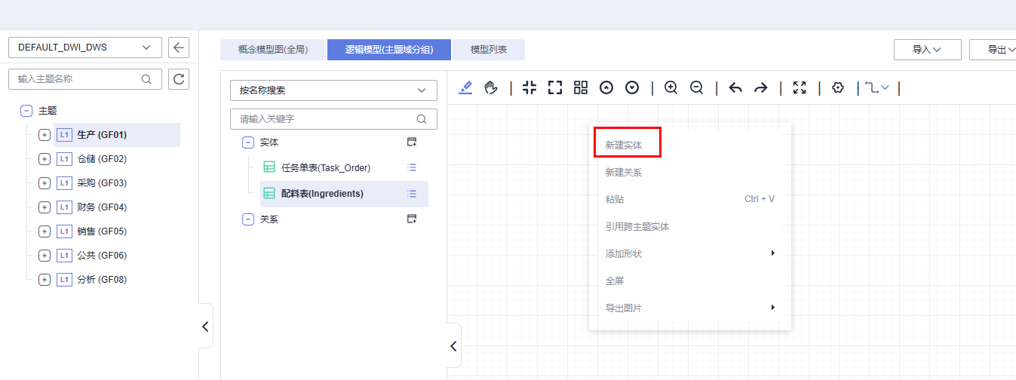Switch to 逻辑模型(主题域分组) tab
Image resolution: width=1016 pixels, height=380 pixels.
(x=389, y=50)
